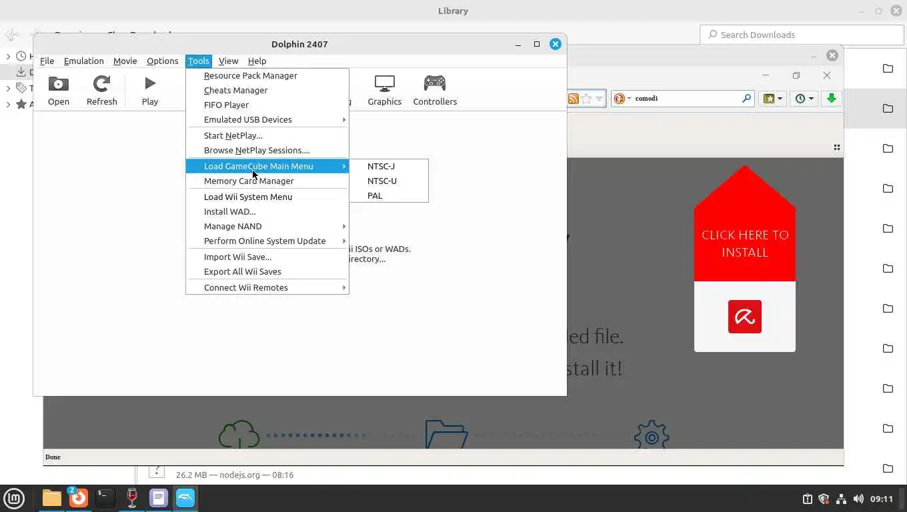Click the clipboard notification tray icon

807,499
